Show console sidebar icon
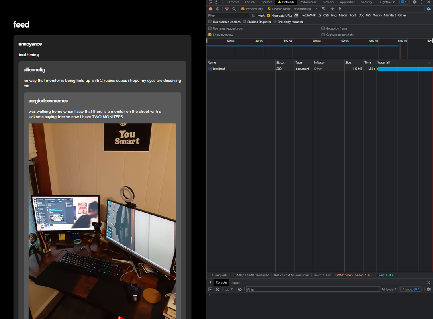Viewport: 433px width, 319px height. (x=210, y=289)
